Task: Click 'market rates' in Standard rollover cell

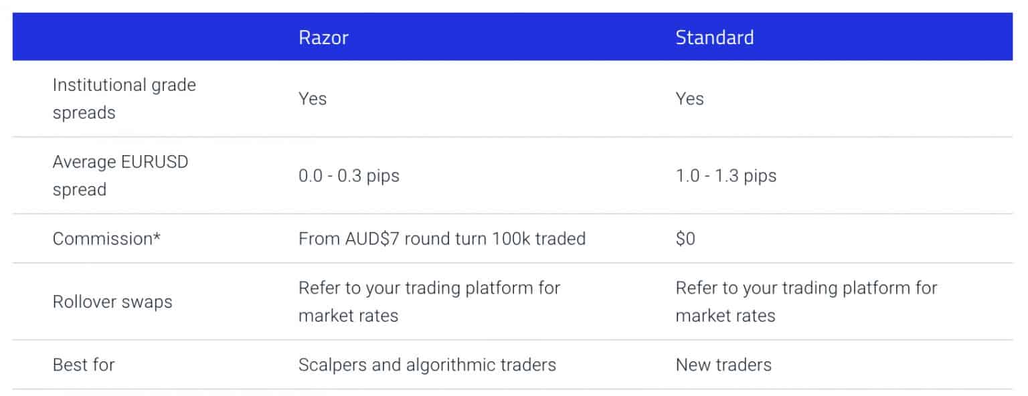Action: 725,316
